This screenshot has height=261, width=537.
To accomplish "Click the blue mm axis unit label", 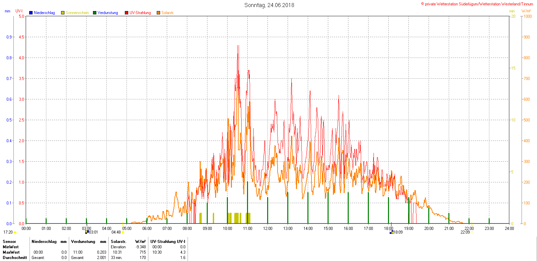I will [7, 11].
